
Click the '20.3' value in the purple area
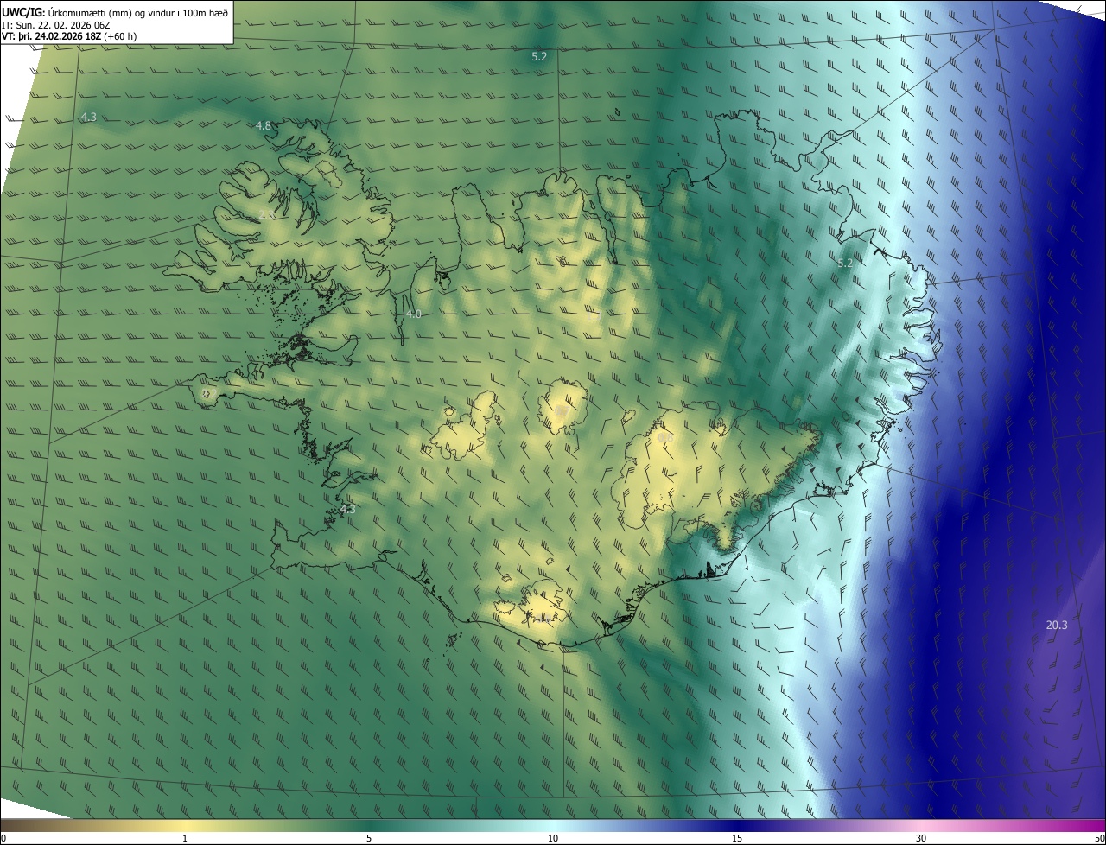(x=1057, y=625)
